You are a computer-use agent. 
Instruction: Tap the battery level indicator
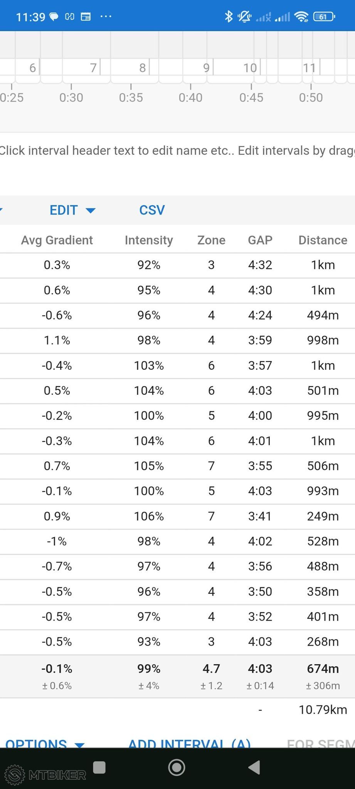coord(324,17)
